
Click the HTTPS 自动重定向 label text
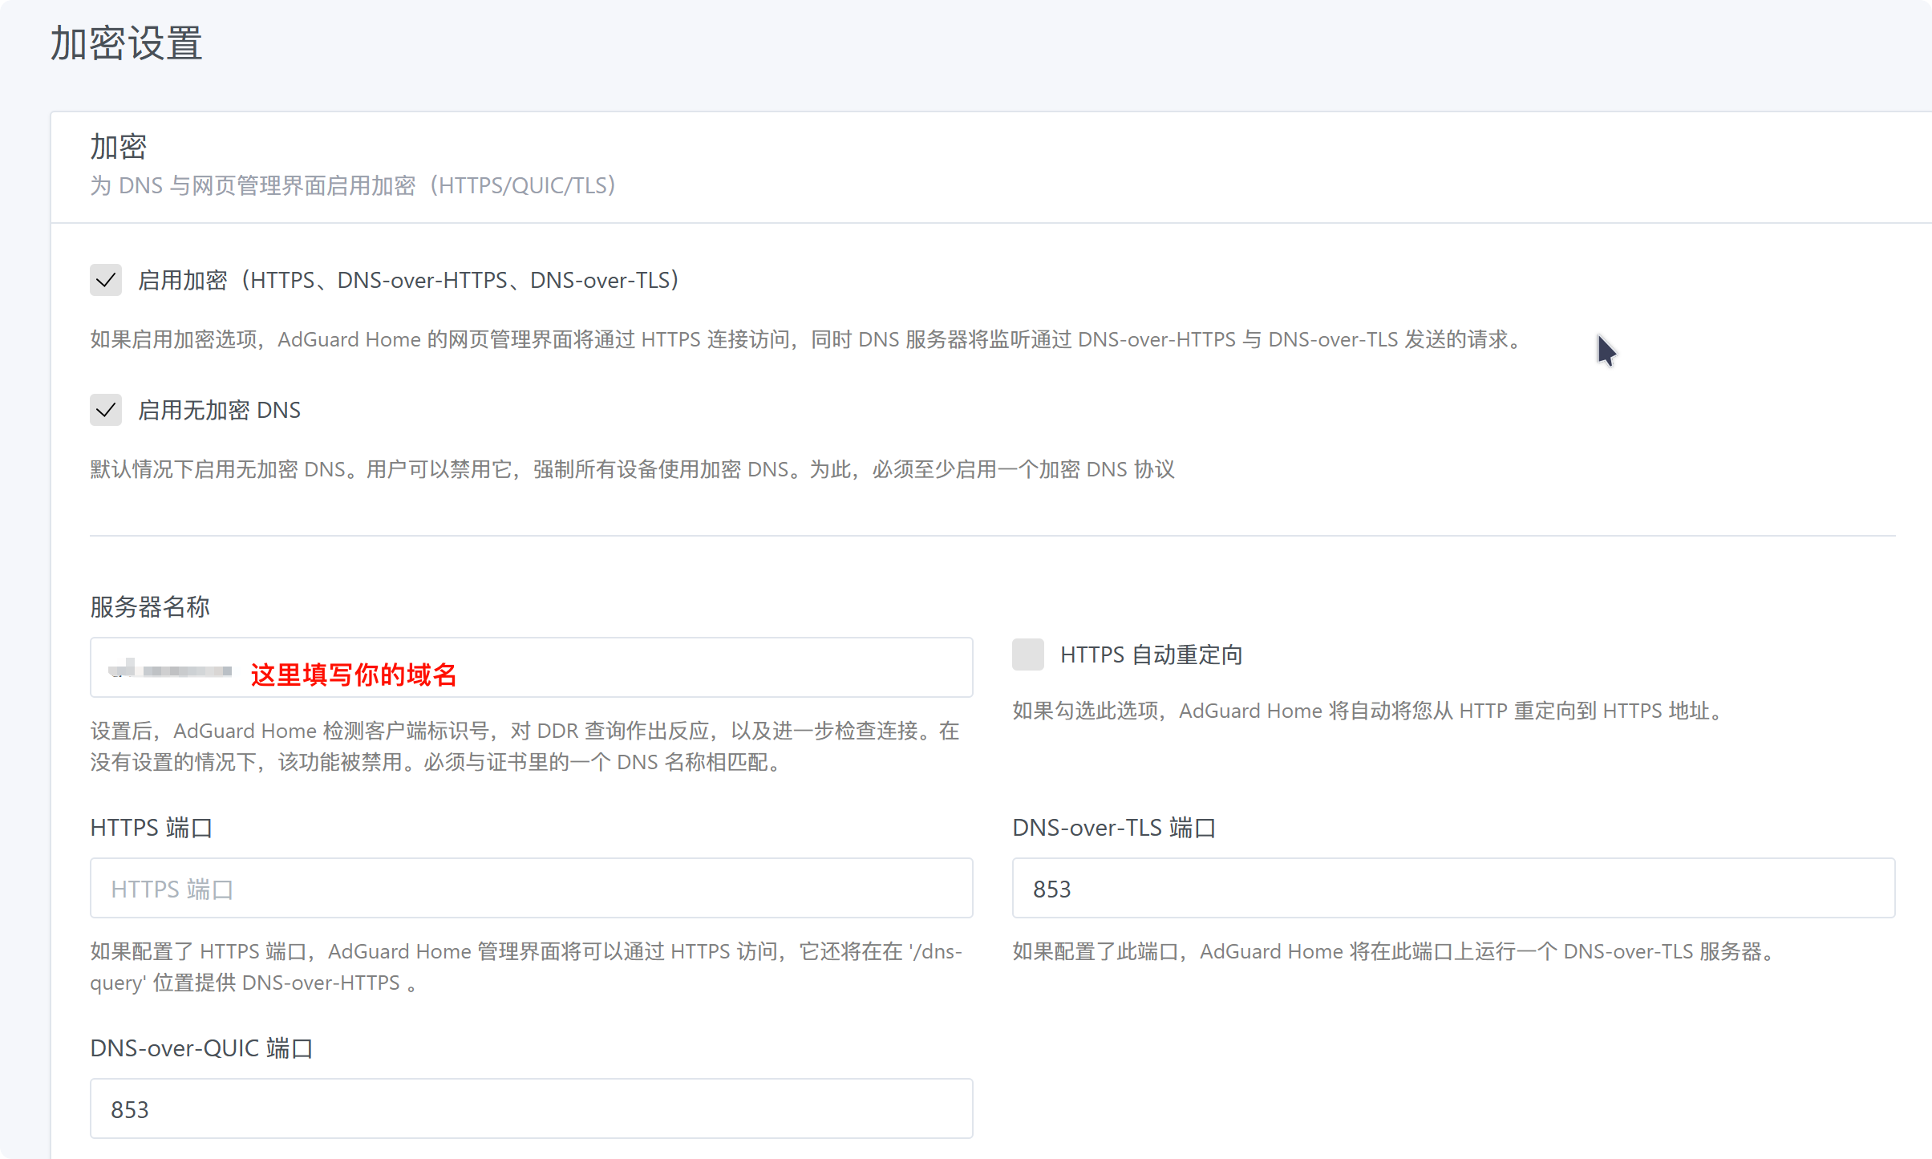click(1151, 655)
